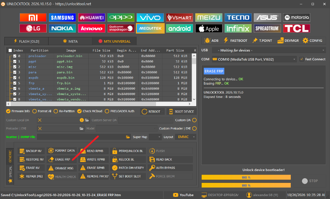
Task: Select the MediaTek brand tile
Action: pyautogui.click(x=150, y=28)
